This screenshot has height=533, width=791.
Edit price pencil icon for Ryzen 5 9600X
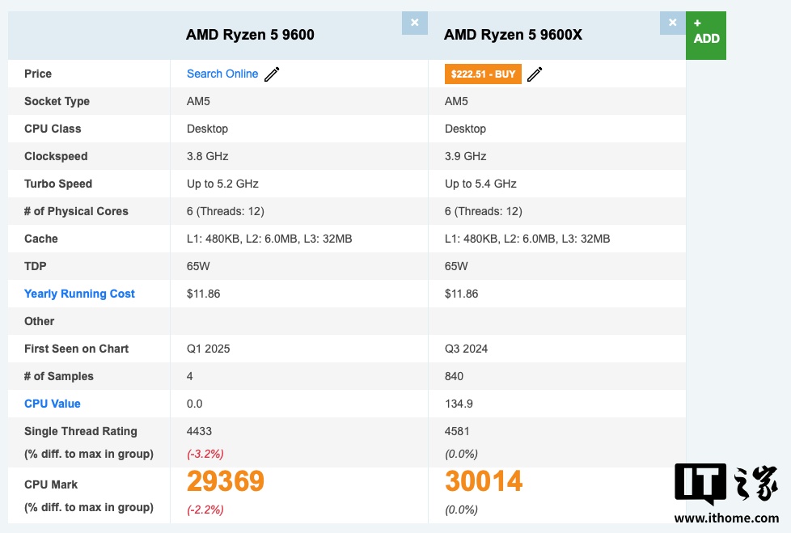tap(535, 74)
